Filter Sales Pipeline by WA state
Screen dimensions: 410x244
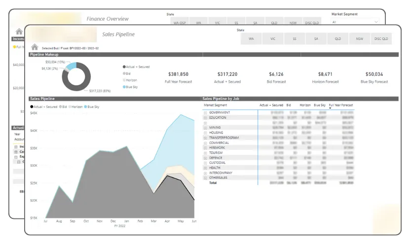(x=251, y=38)
